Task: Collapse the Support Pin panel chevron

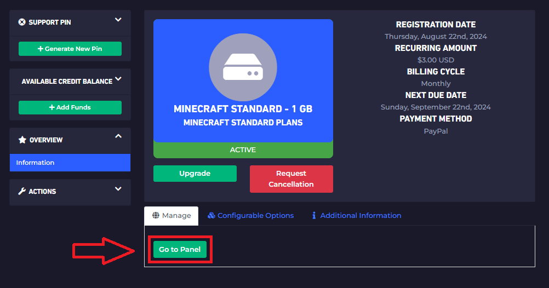Action: click(x=118, y=20)
